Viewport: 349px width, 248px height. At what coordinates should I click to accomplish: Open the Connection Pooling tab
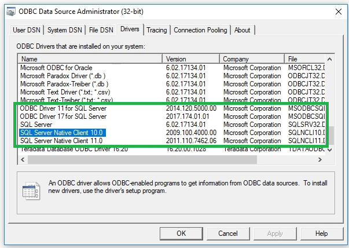[x=200, y=30]
